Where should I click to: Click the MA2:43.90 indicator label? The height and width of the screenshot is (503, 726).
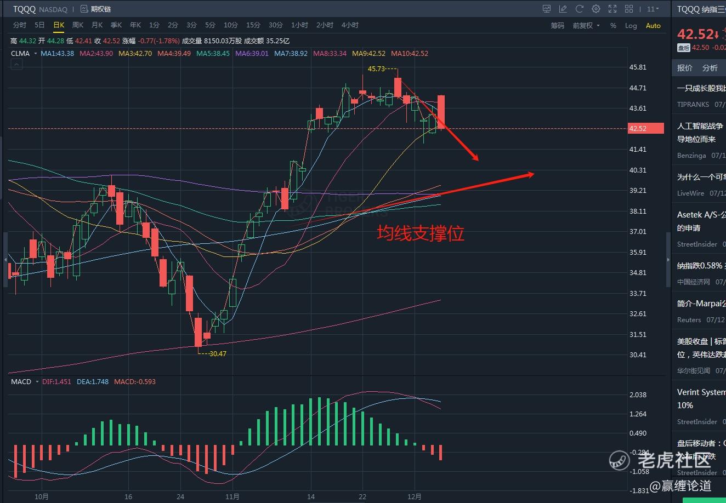(x=97, y=54)
